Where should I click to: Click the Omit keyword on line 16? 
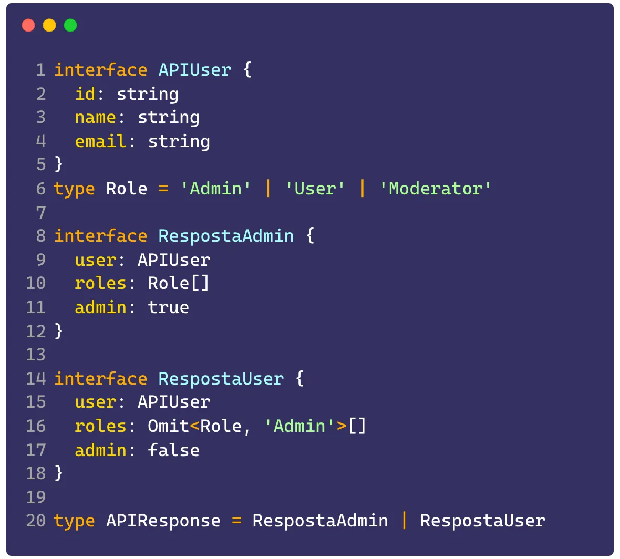tap(169, 426)
